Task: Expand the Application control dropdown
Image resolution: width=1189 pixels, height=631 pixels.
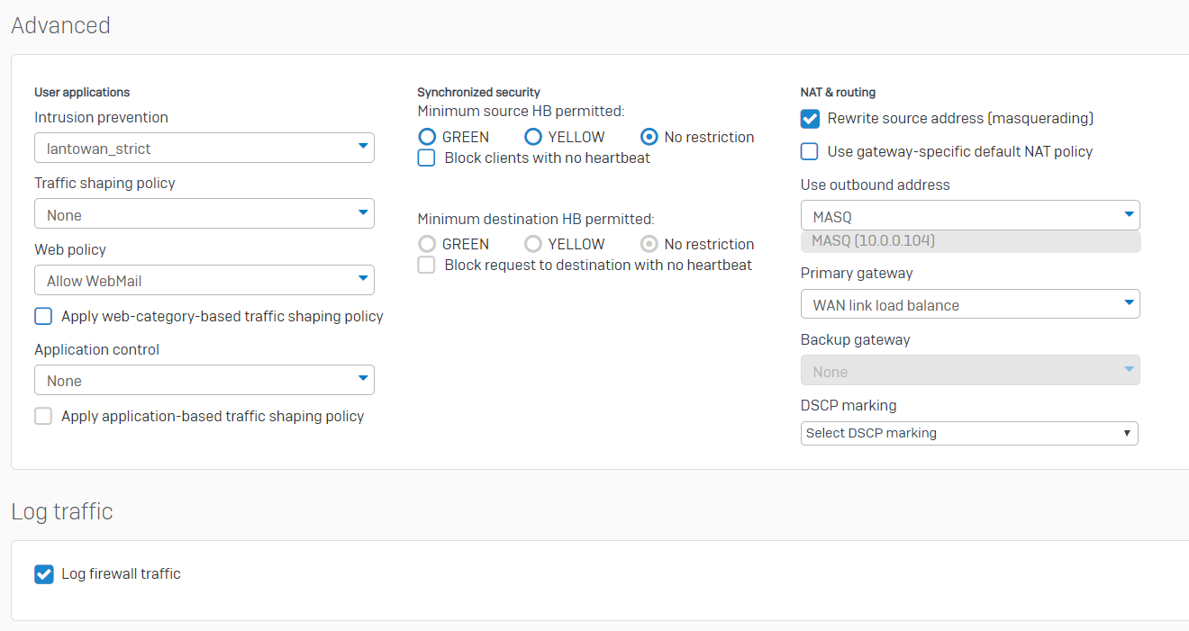Action: 204,380
